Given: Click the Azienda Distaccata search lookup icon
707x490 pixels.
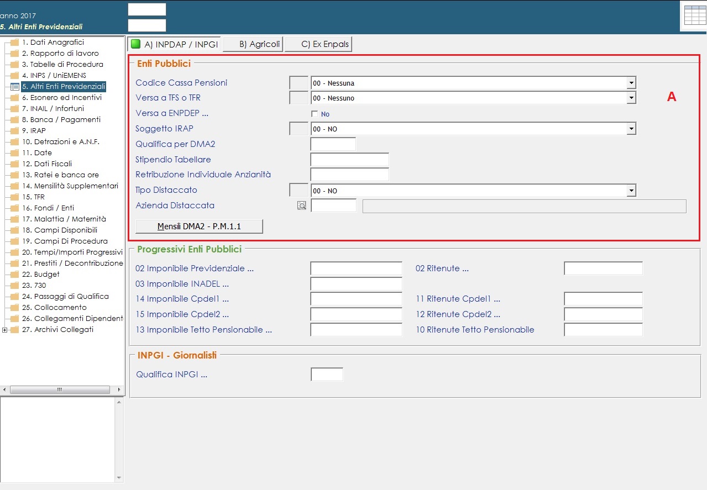Looking at the screenshot, I should pyautogui.click(x=301, y=206).
